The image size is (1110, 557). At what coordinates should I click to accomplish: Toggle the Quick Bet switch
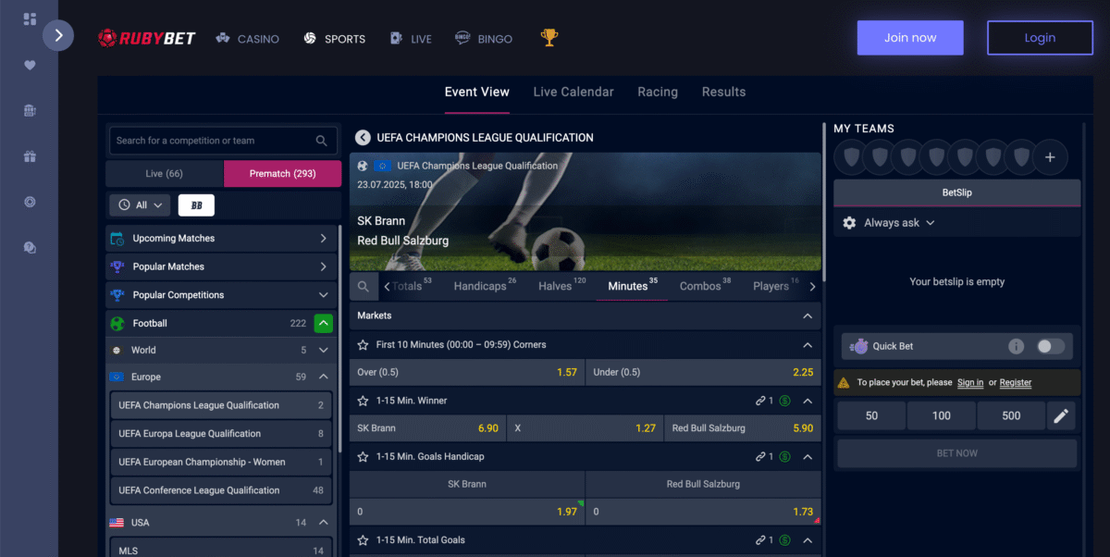point(1050,346)
